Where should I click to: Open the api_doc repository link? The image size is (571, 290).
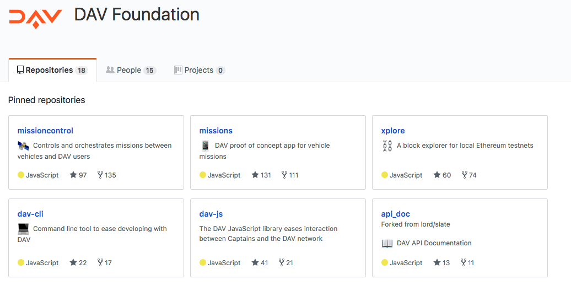point(396,214)
